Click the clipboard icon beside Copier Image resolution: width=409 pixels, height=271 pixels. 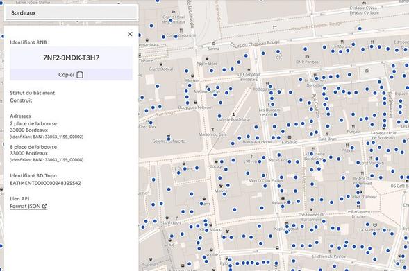[x=80, y=75]
